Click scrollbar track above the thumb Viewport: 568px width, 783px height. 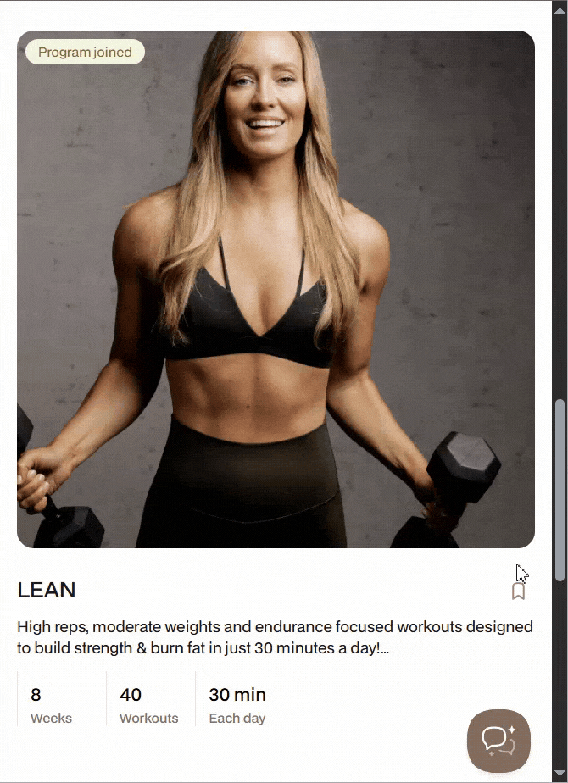click(560, 208)
